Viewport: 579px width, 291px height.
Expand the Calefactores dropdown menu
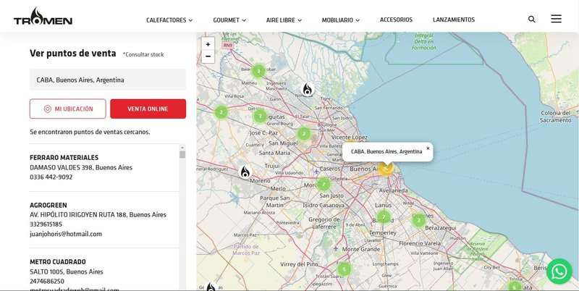point(169,20)
